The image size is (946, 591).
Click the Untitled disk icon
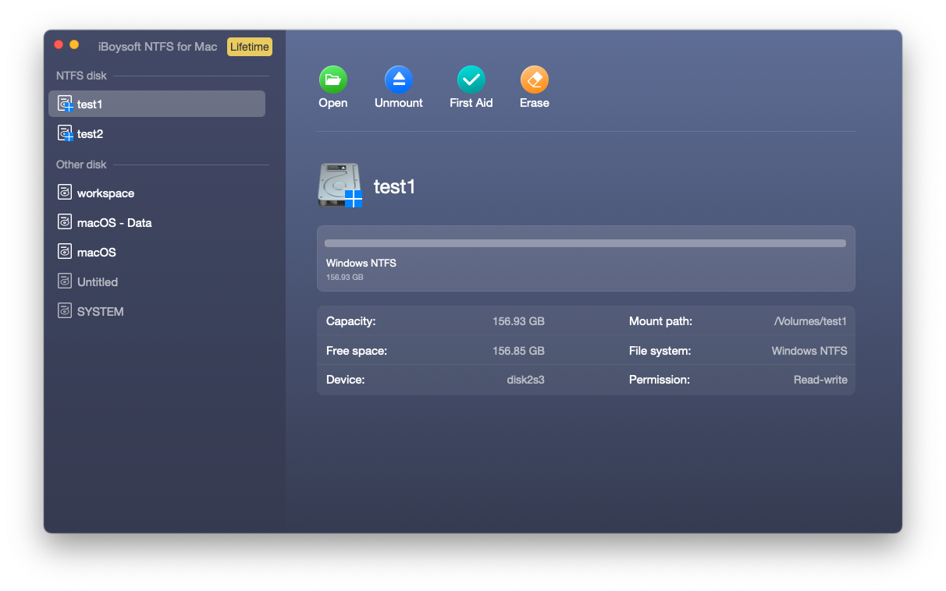tap(65, 281)
